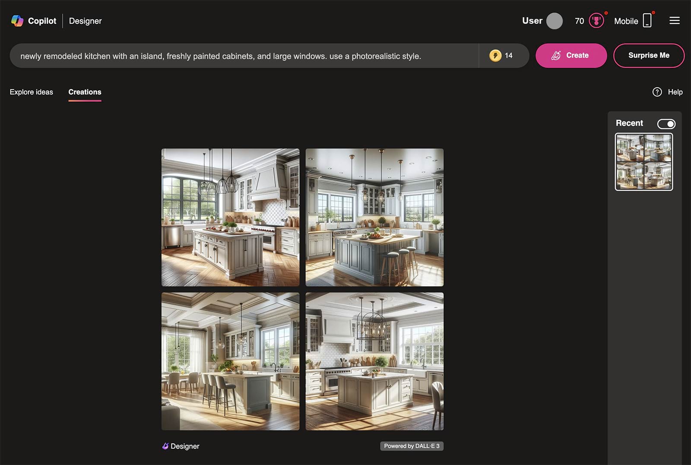Screen dimensions: 691x465
Task: Toggle the Recent switch
Action: click(666, 124)
